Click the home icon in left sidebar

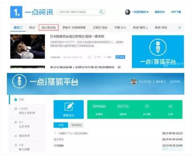16,100
